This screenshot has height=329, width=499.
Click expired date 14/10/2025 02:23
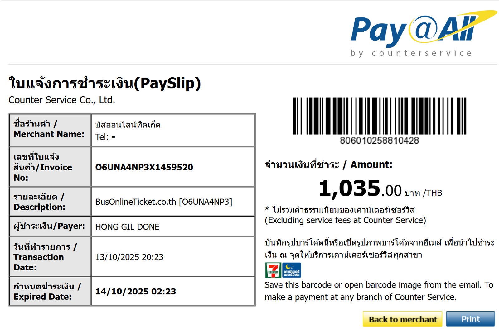coord(136,292)
